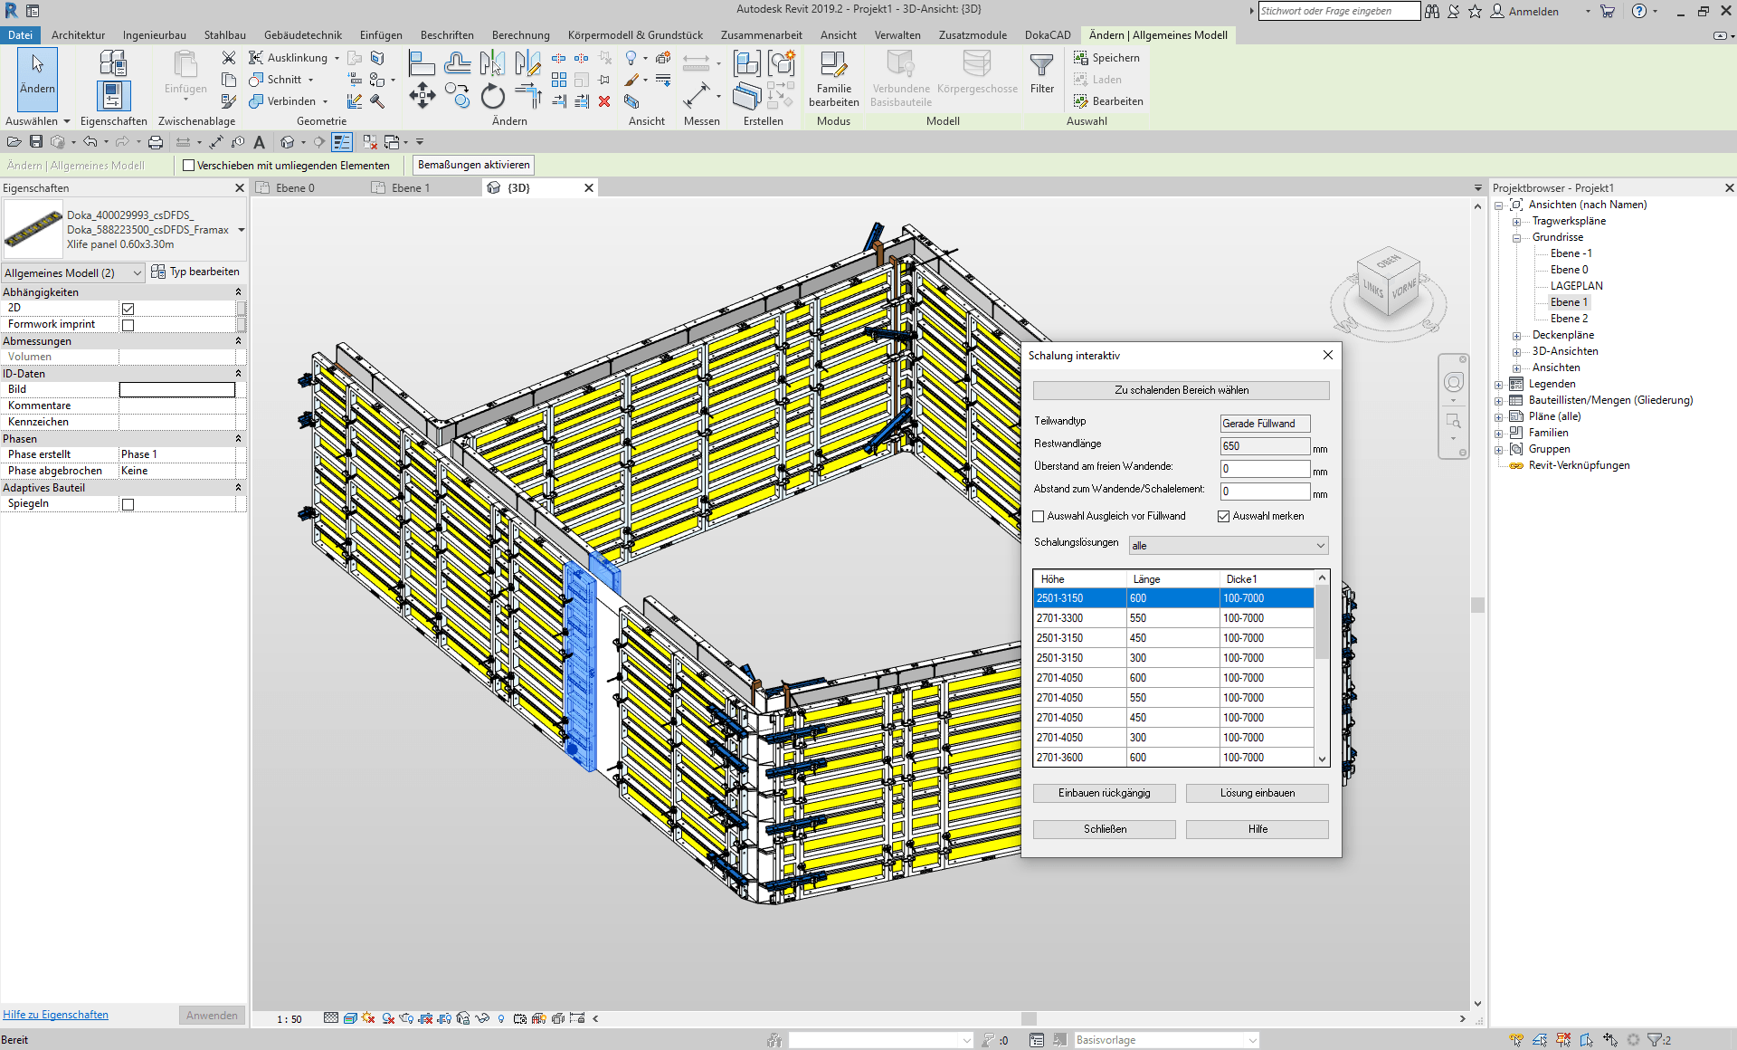The height and width of the screenshot is (1050, 1737).
Task: Click the print icon in quick access toolbar
Action: coord(156,142)
